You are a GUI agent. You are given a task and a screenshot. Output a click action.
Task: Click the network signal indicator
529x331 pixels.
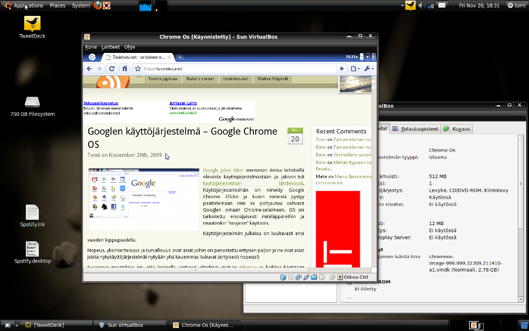click(x=431, y=5)
